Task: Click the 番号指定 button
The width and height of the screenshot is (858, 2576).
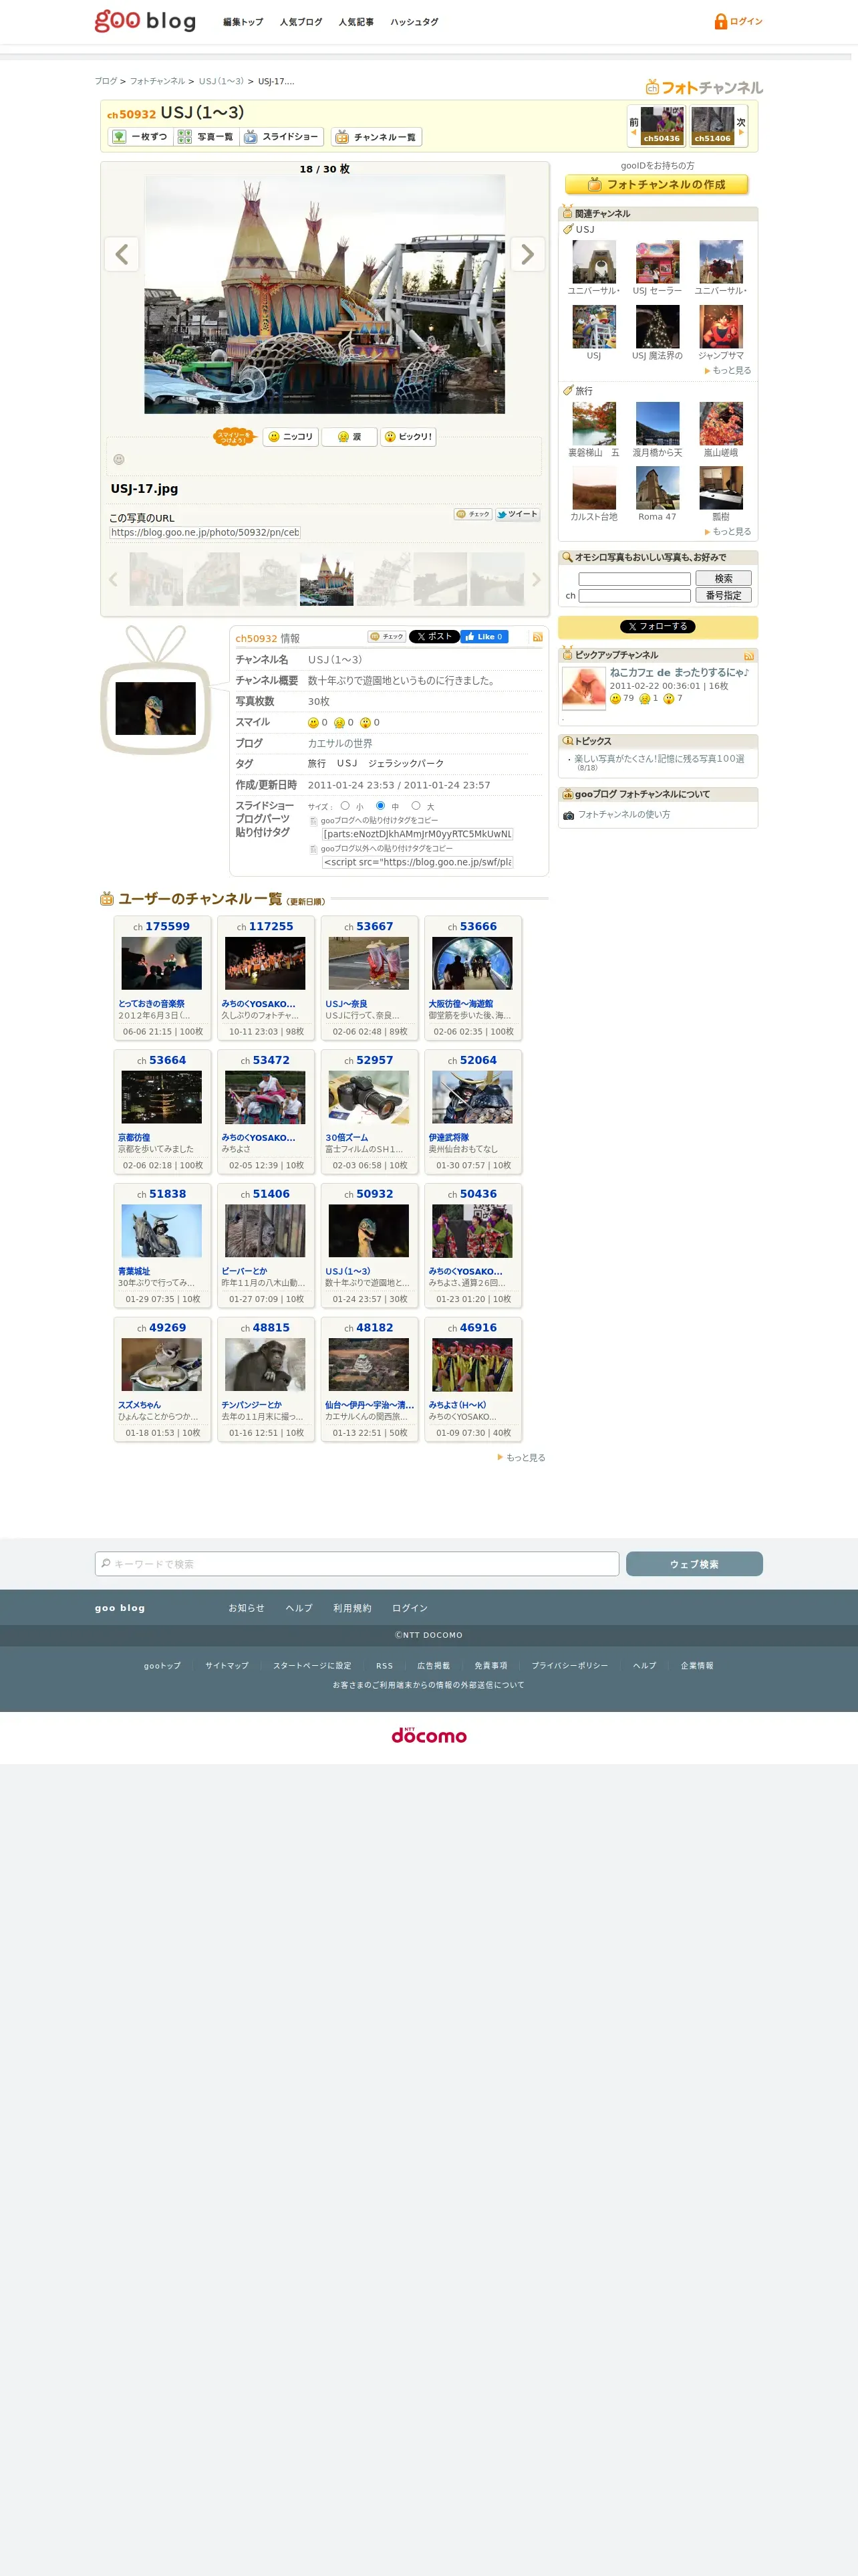Action: (723, 596)
